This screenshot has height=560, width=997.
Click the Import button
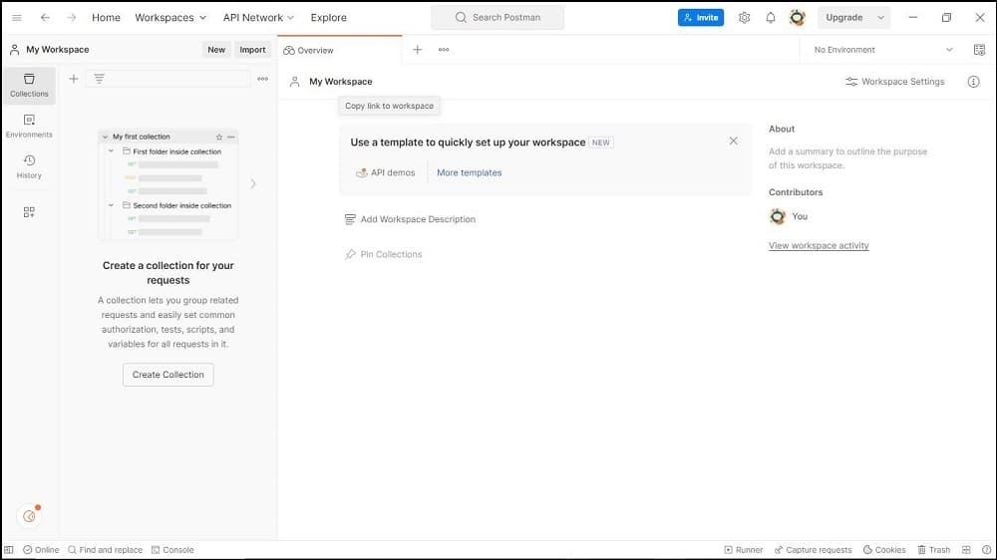pos(252,50)
